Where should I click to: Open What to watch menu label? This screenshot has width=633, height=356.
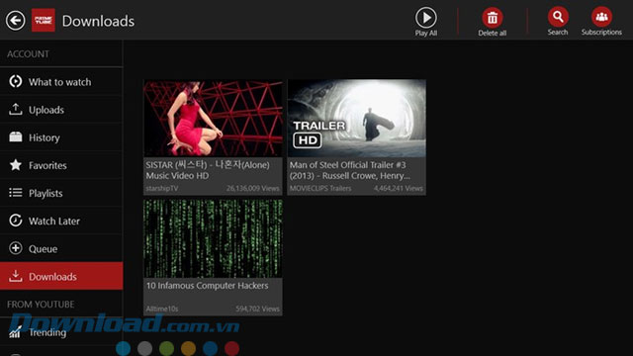tap(59, 82)
